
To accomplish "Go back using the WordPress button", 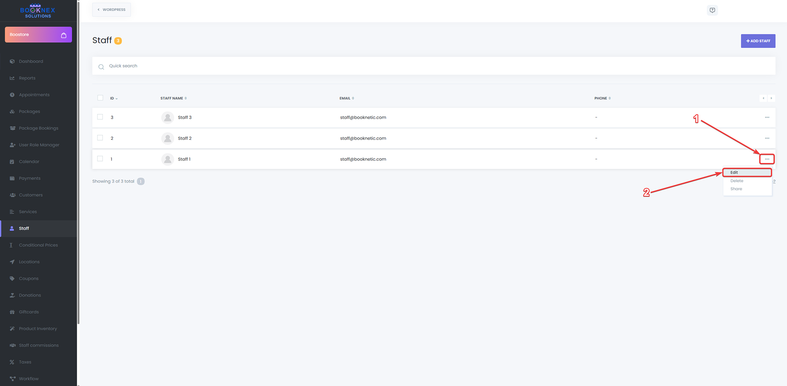I will click(x=111, y=10).
